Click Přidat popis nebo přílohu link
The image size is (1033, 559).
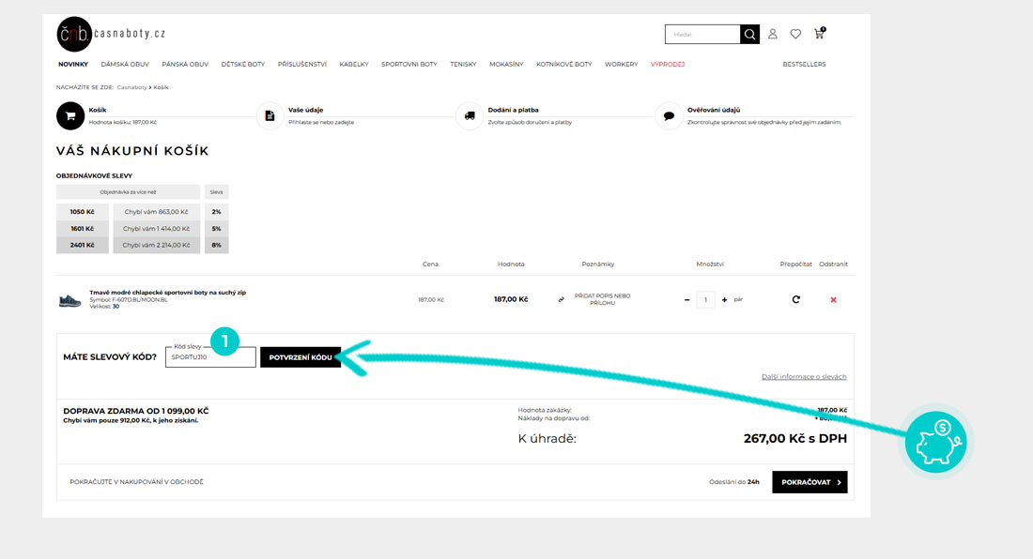601,300
